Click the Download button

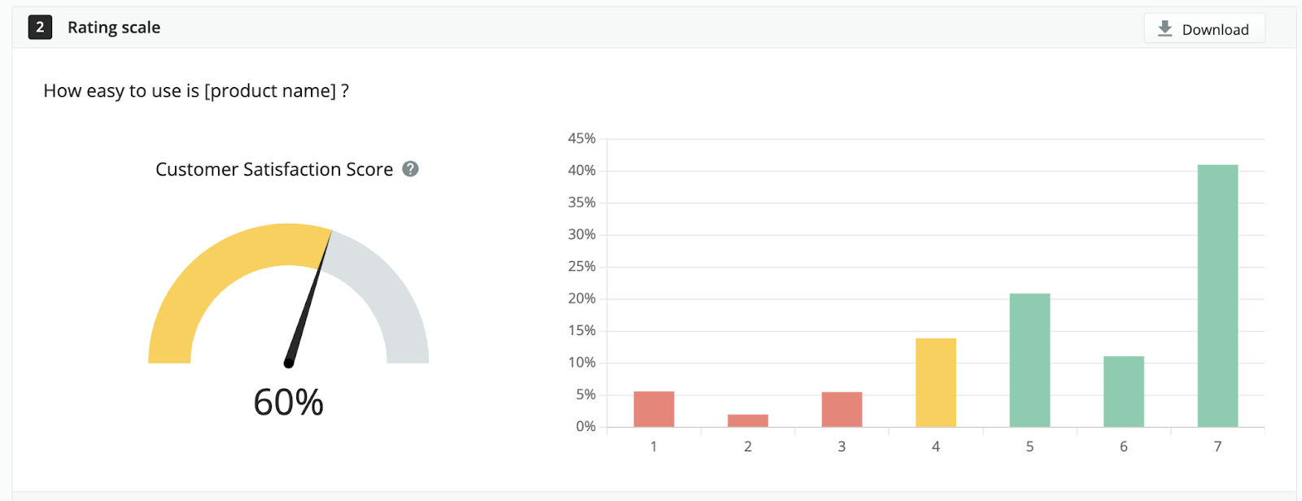tap(1204, 28)
